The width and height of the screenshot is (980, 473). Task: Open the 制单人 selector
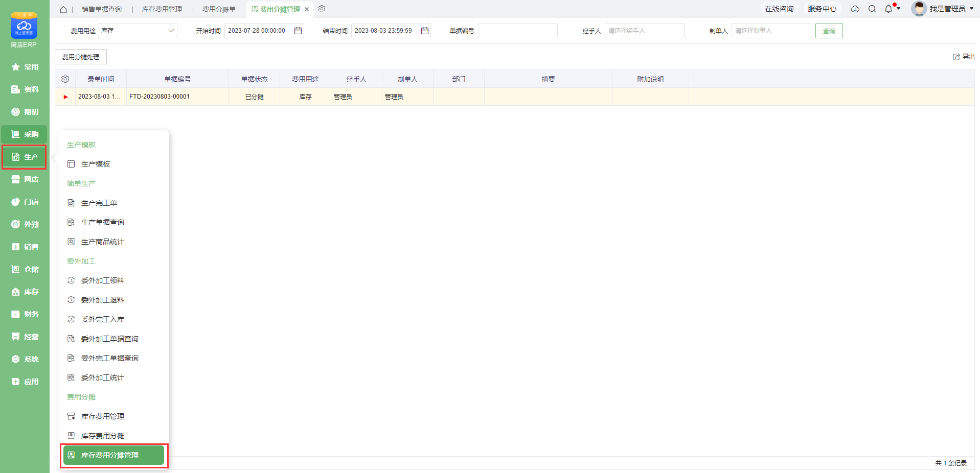pos(771,31)
